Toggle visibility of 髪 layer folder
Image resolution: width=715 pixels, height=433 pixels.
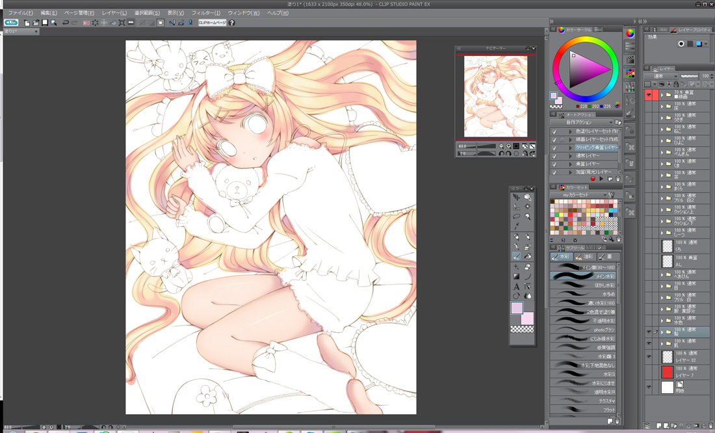(x=649, y=332)
